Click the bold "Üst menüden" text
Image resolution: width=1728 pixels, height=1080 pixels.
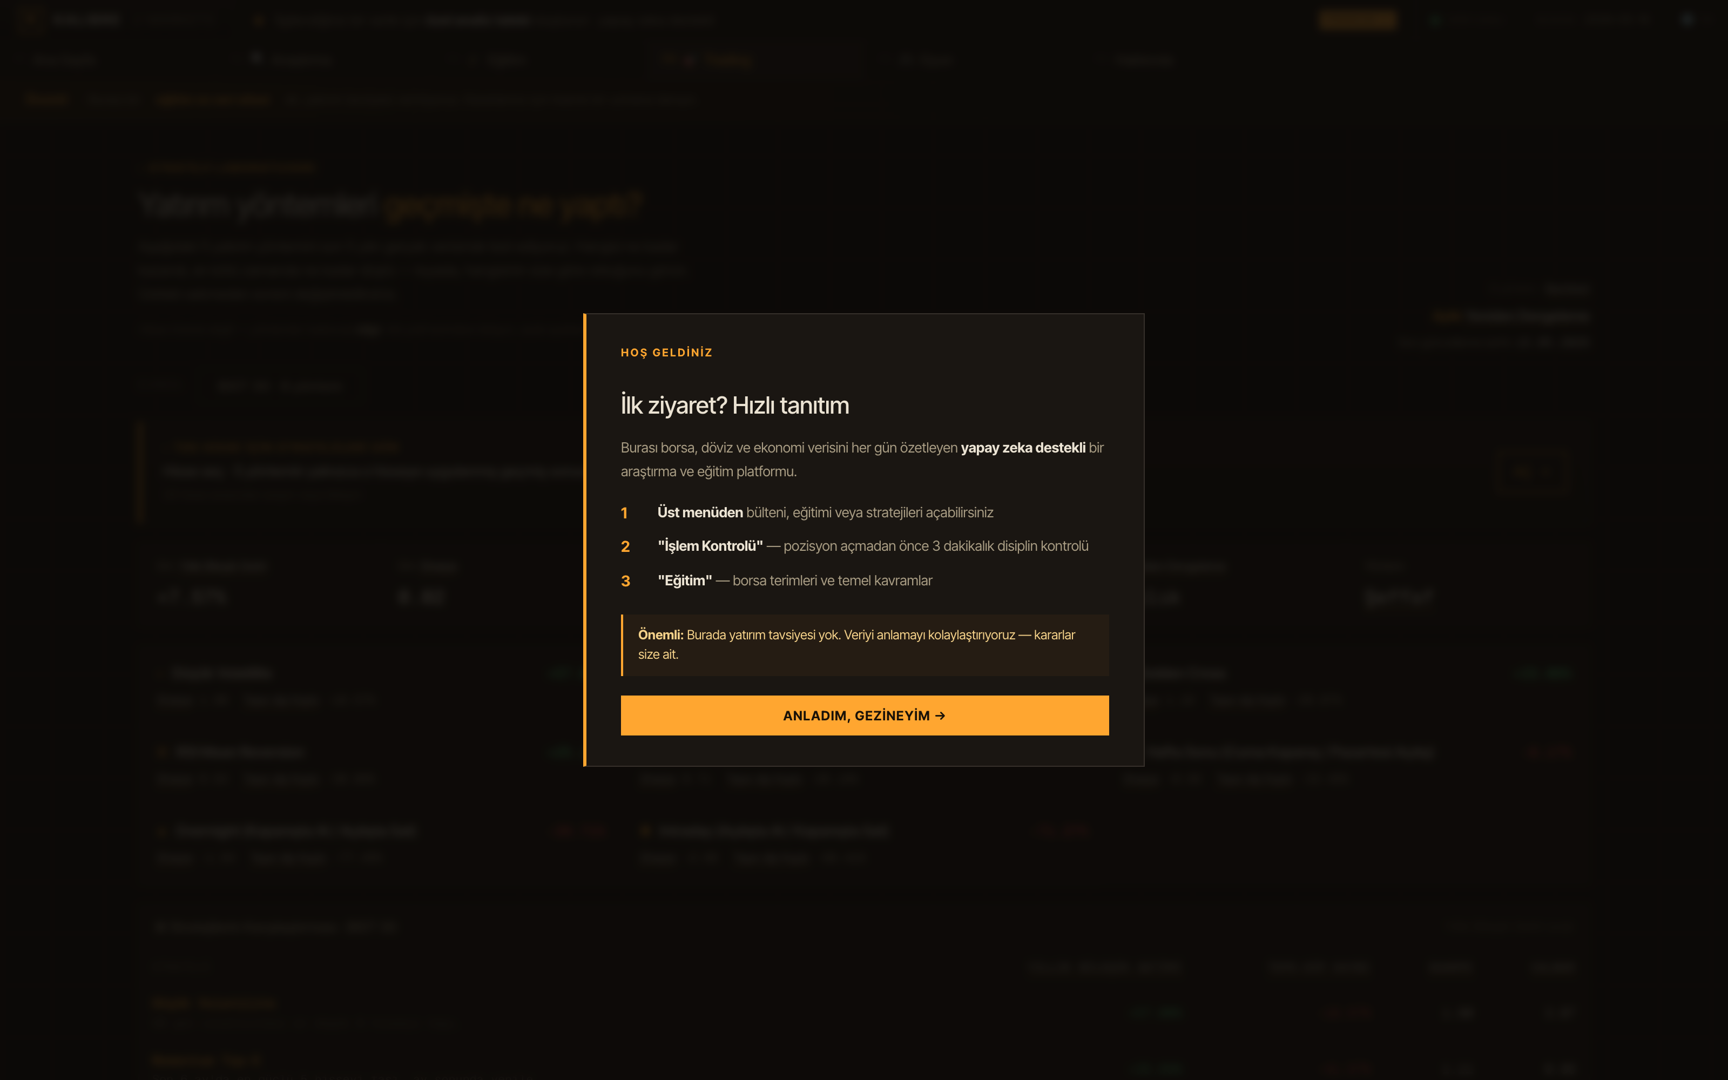(x=700, y=512)
